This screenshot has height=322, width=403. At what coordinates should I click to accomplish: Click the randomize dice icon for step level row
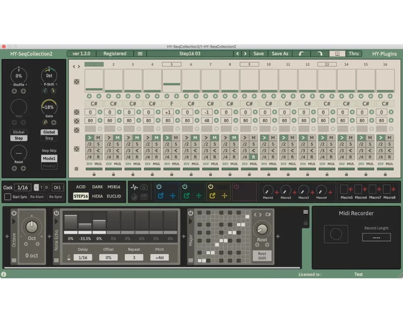[77, 82]
